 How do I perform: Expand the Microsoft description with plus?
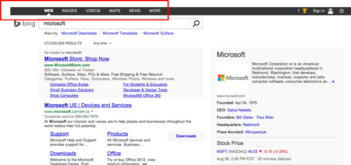(333, 82)
